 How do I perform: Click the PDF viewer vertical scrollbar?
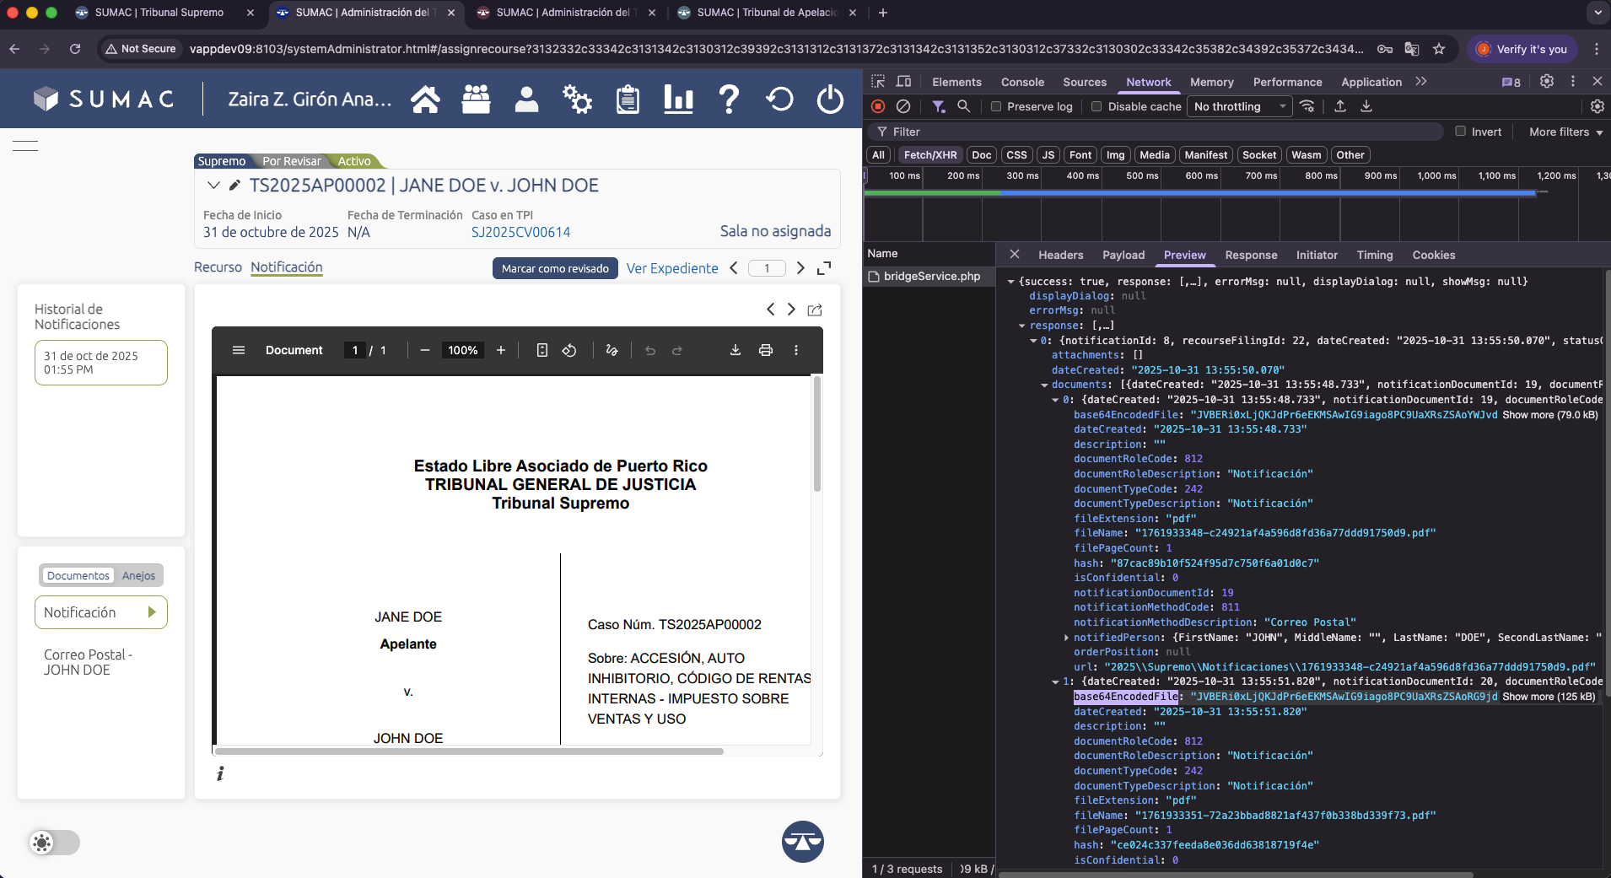(x=816, y=434)
